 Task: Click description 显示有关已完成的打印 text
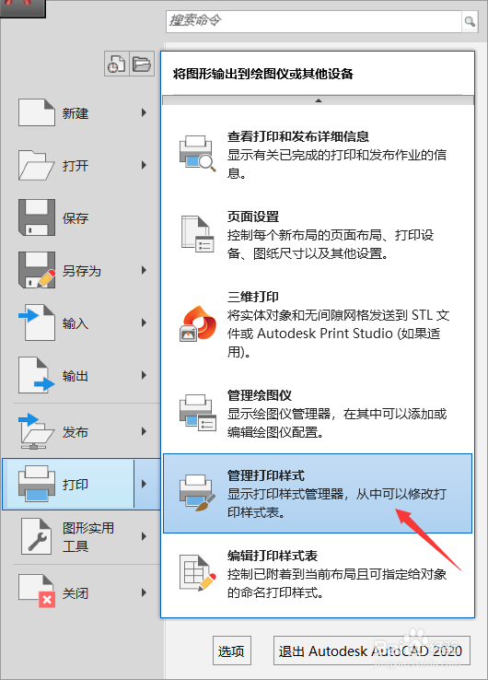(338, 164)
